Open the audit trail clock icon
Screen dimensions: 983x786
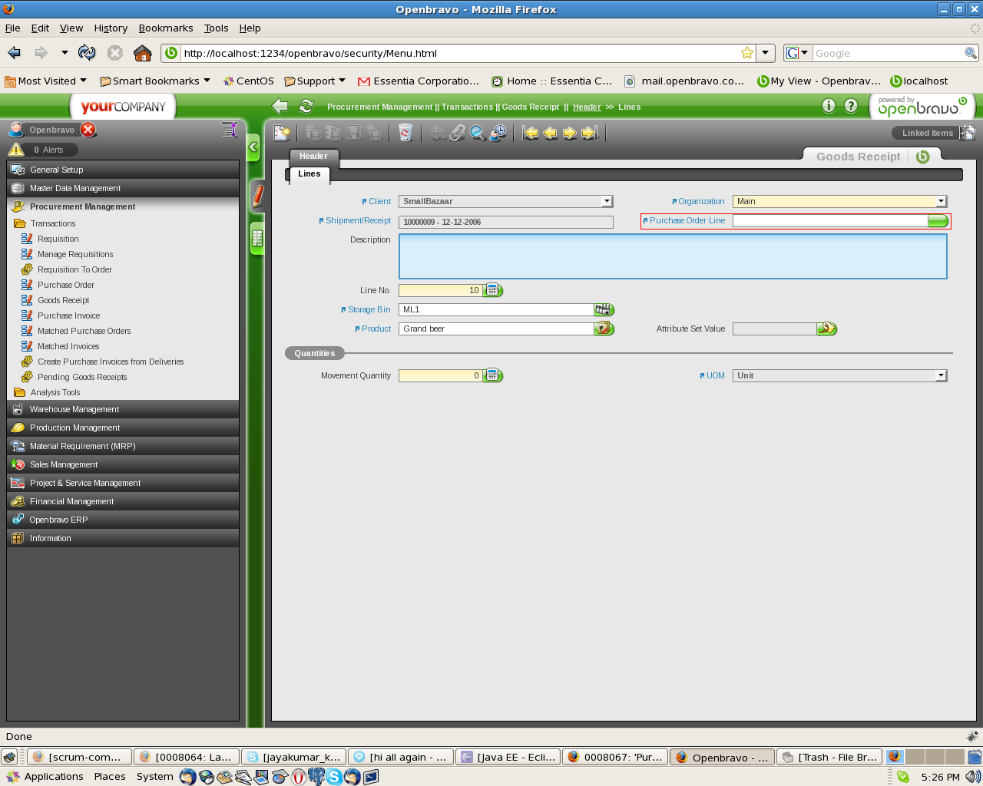pos(498,133)
